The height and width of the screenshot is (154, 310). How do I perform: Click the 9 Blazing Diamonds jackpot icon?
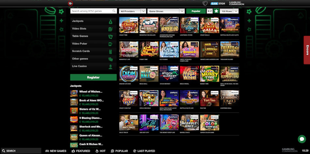(x=74, y=120)
